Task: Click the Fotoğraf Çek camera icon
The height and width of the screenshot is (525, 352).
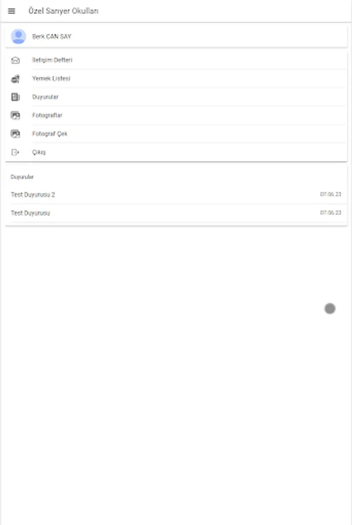Action: point(16,134)
